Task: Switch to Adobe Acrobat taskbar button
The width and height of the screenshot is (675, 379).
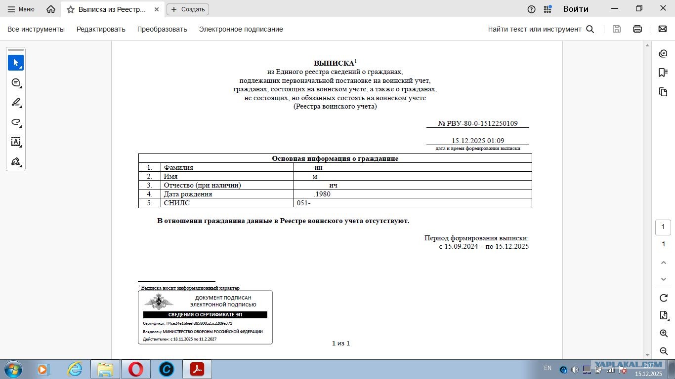Action: [197, 369]
